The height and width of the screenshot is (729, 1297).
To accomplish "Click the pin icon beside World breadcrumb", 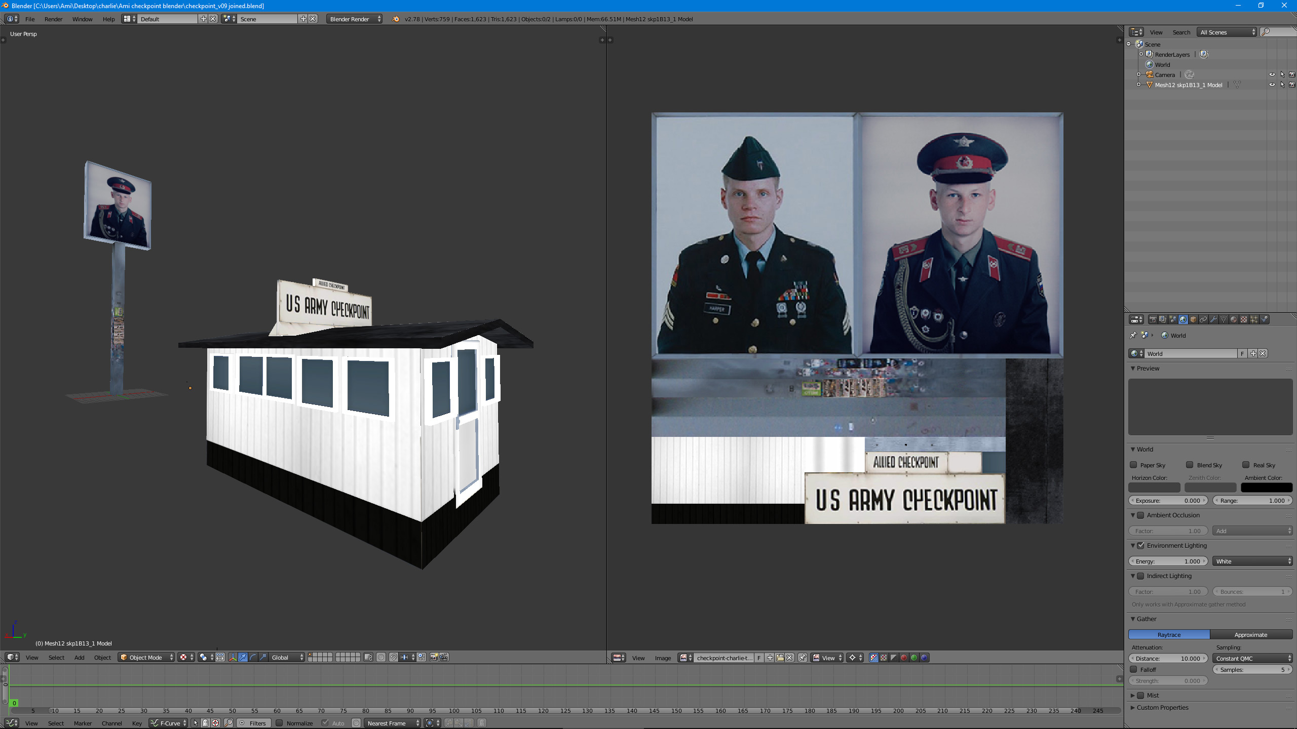I will [x=1133, y=335].
